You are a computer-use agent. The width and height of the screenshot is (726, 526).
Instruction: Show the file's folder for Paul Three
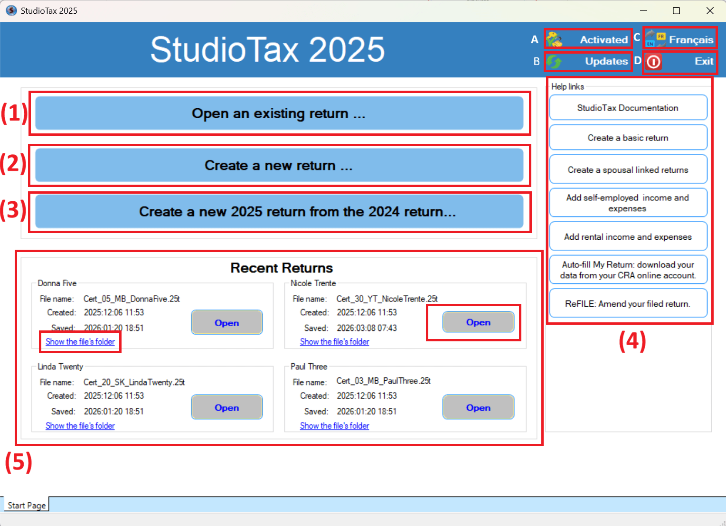[334, 426]
